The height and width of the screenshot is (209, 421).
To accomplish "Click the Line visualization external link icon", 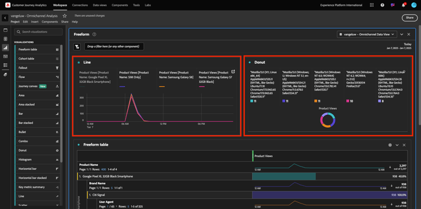I will click(x=233, y=72).
